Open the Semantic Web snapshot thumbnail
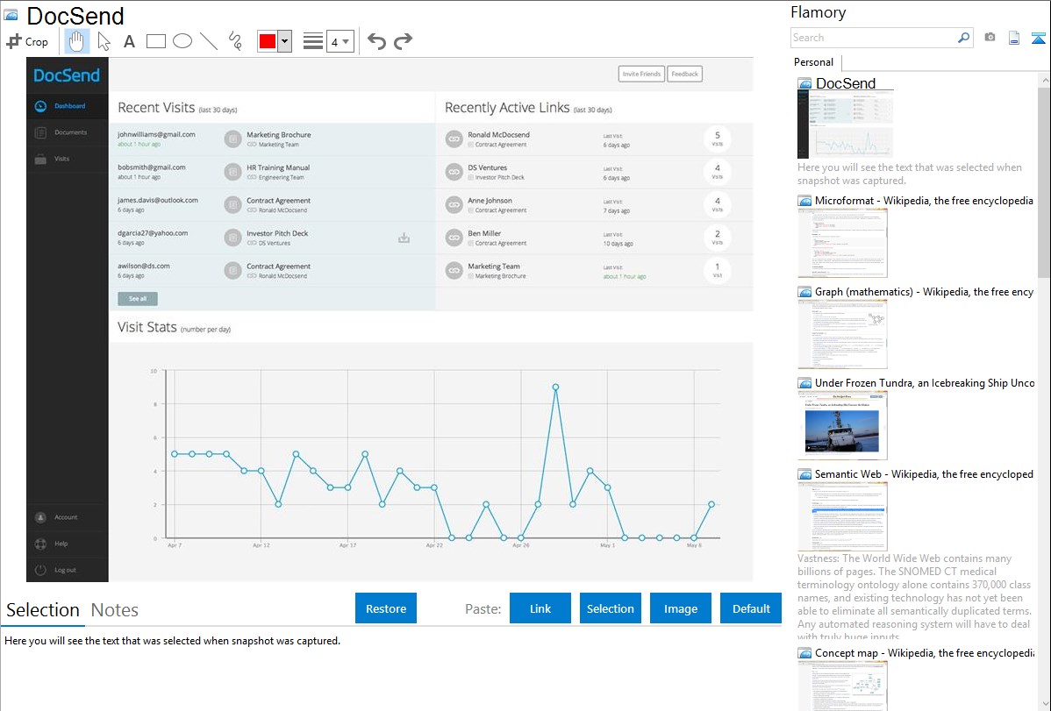 (842, 516)
